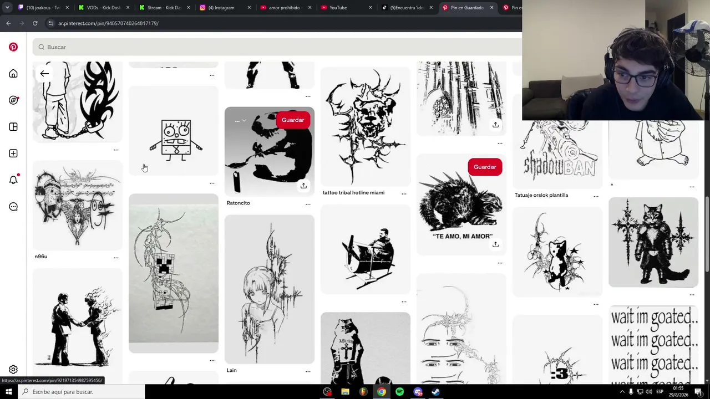Open the SpongeBob doodle pin thumbnail
Viewport: 710px width, 399px height.
[174, 131]
